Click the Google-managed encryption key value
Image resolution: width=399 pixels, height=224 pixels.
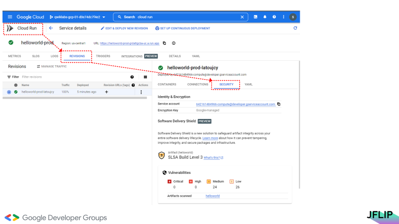pyautogui.click(x=207, y=111)
